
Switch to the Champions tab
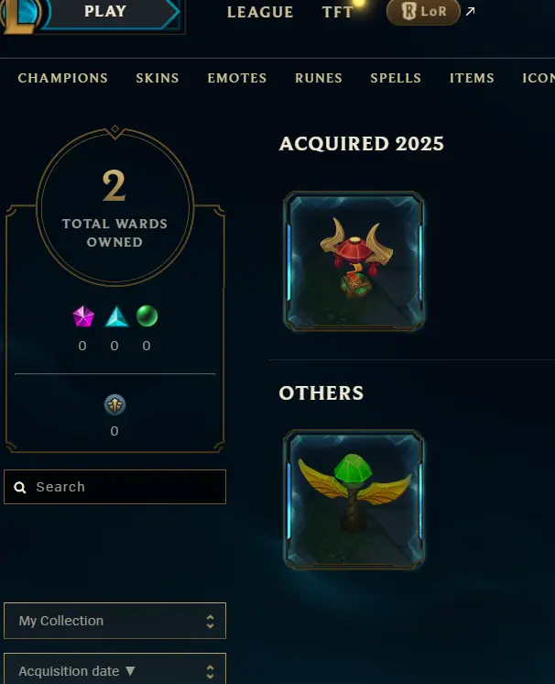click(62, 78)
